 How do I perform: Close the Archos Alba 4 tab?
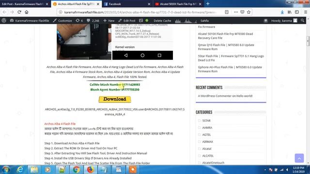click(x=98, y=4)
